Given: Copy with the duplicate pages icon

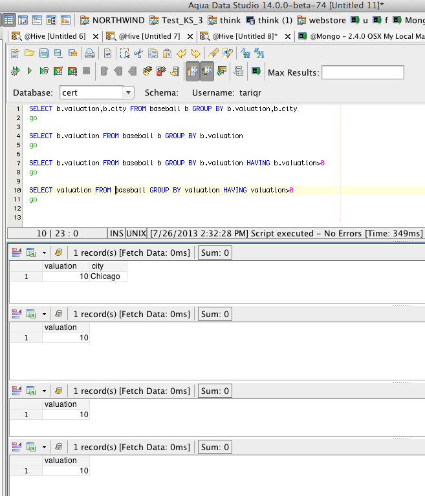Looking at the screenshot, I should coord(153,54).
